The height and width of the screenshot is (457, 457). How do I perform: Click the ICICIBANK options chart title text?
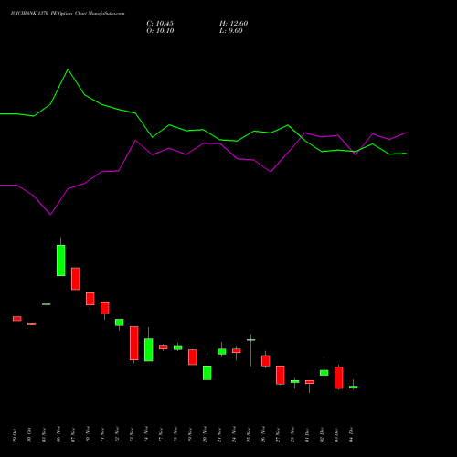pos(68,14)
